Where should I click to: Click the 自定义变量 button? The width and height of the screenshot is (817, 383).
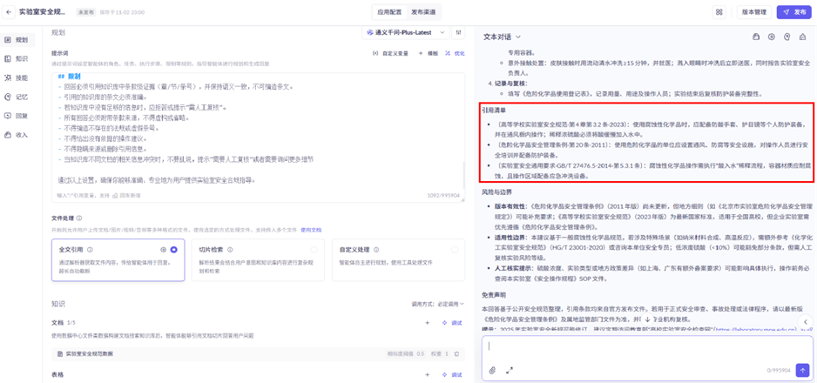pos(390,53)
